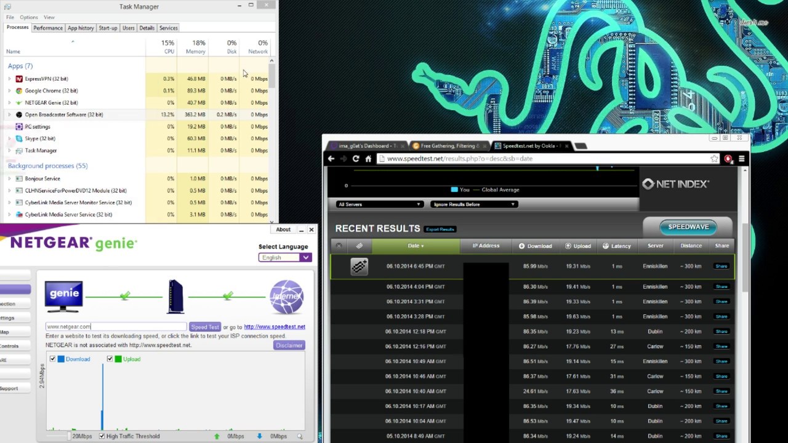788x443 pixels.
Task: Open the Options menu in Task Manager
Action: [x=28, y=17]
